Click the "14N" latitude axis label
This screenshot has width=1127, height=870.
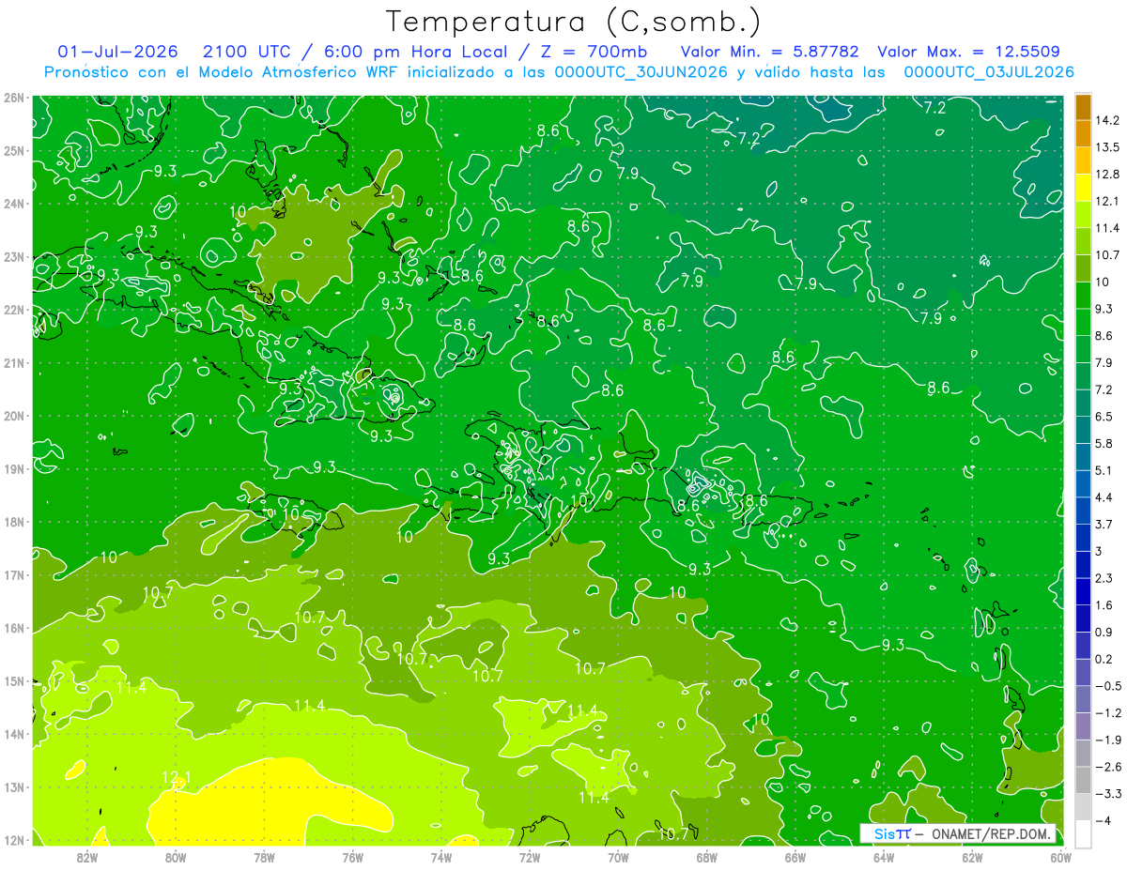[14, 734]
